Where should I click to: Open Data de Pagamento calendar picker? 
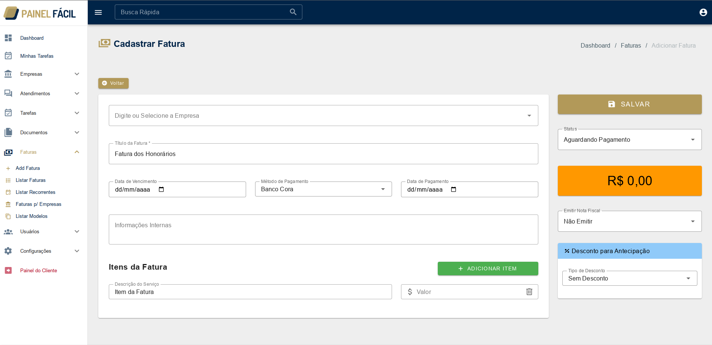pos(454,189)
